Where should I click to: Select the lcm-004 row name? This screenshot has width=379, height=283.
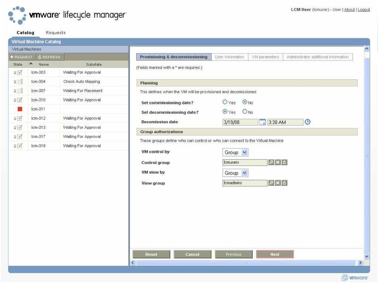tap(38, 82)
